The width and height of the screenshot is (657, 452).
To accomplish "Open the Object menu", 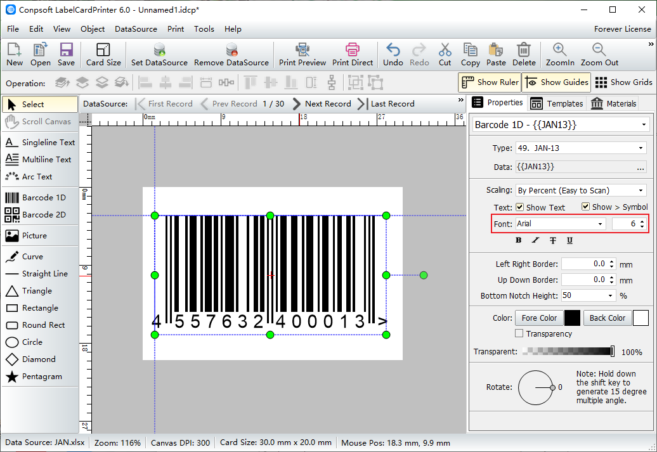I will click(93, 29).
